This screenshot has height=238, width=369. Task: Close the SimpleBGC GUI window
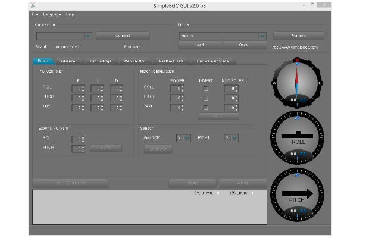[x=324, y=5]
